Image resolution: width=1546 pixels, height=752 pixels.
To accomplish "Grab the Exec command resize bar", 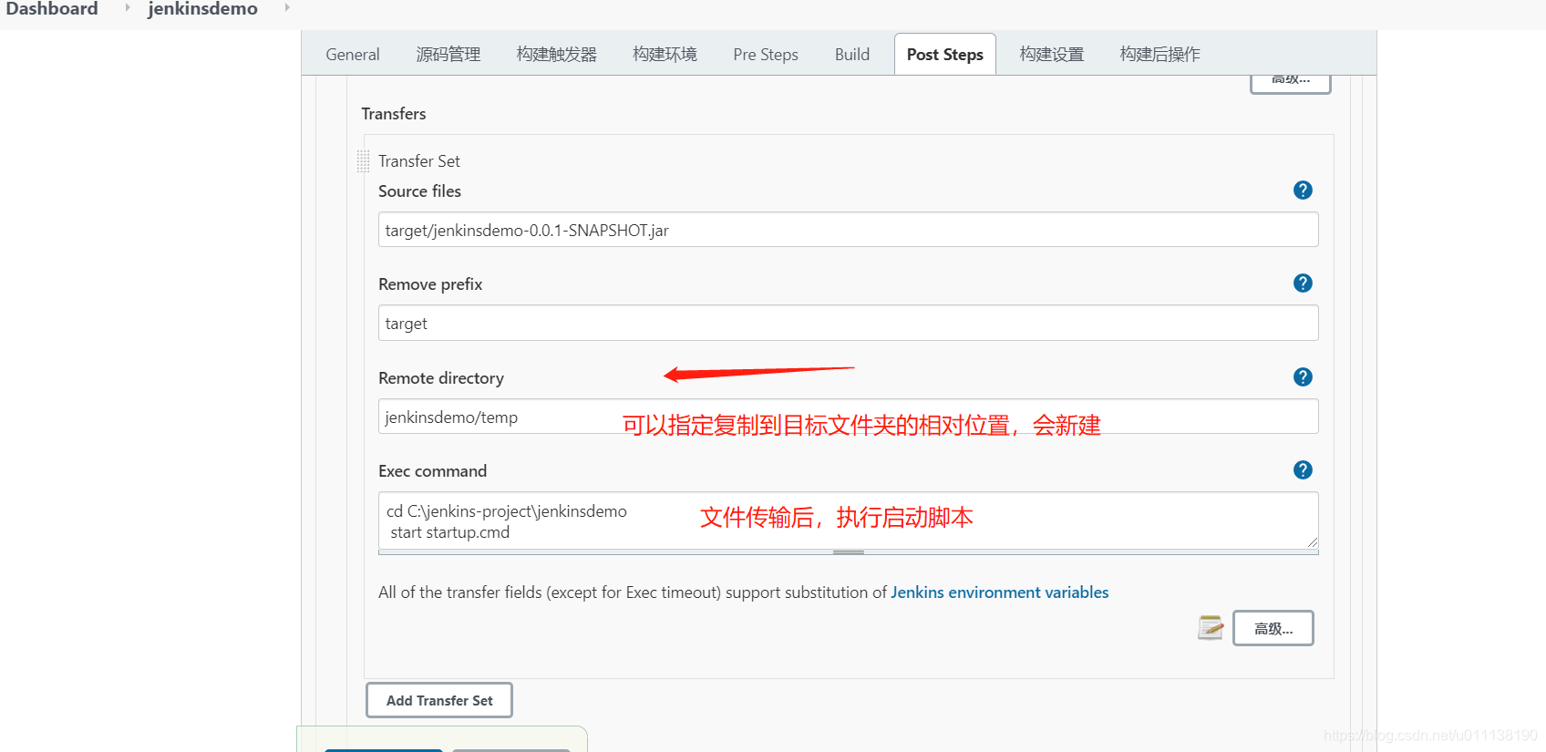I will pos(848,552).
